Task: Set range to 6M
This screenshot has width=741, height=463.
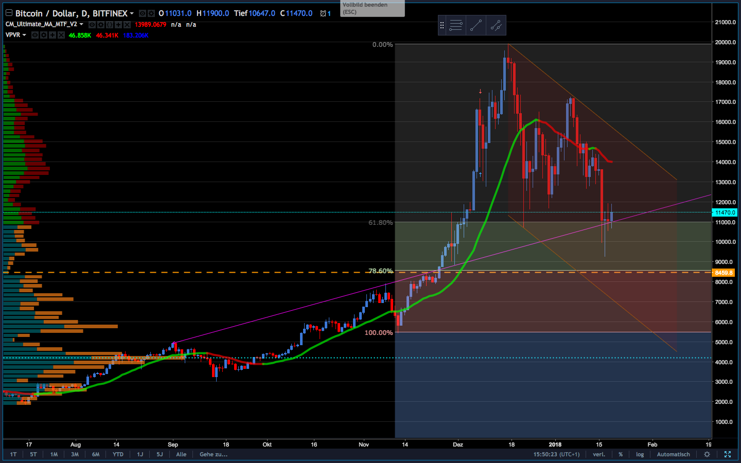Action: [96, 454]
